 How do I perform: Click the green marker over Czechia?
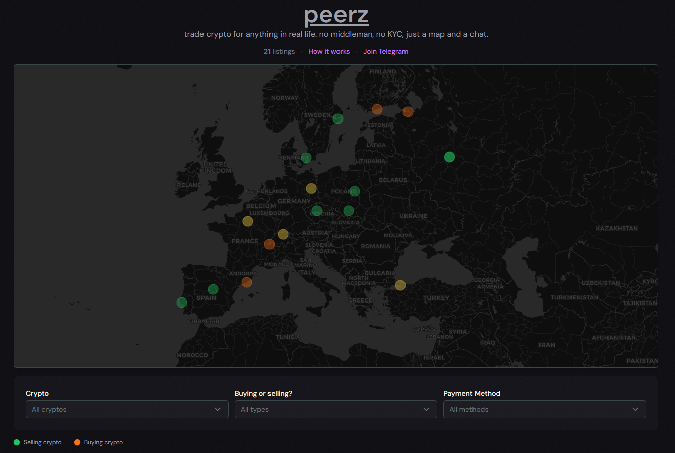point(317,211)
